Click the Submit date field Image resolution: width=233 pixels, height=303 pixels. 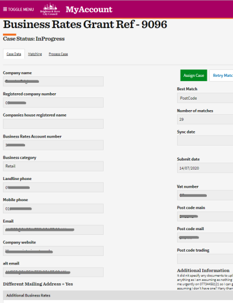click(205, 168)
